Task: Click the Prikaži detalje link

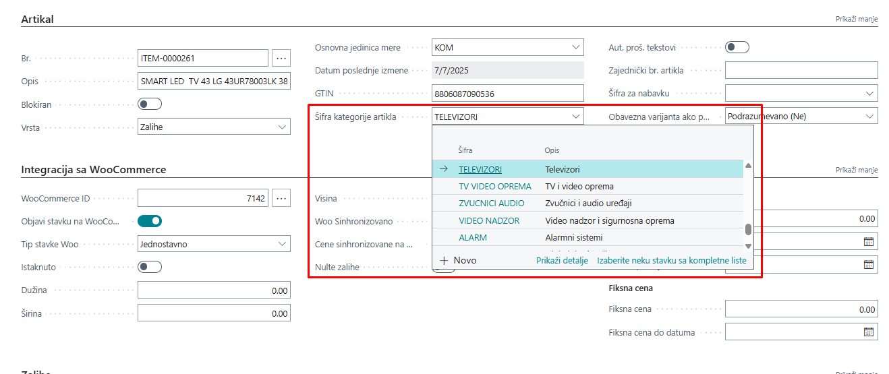Action: point(562,260)
